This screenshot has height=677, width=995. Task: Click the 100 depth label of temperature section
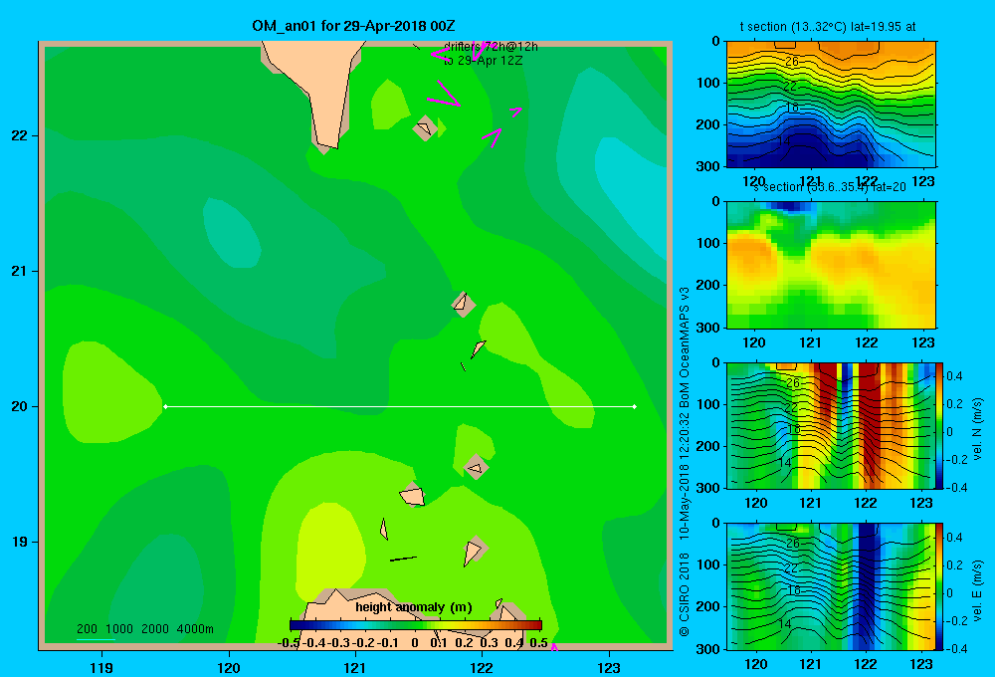(x=710, y=84)
